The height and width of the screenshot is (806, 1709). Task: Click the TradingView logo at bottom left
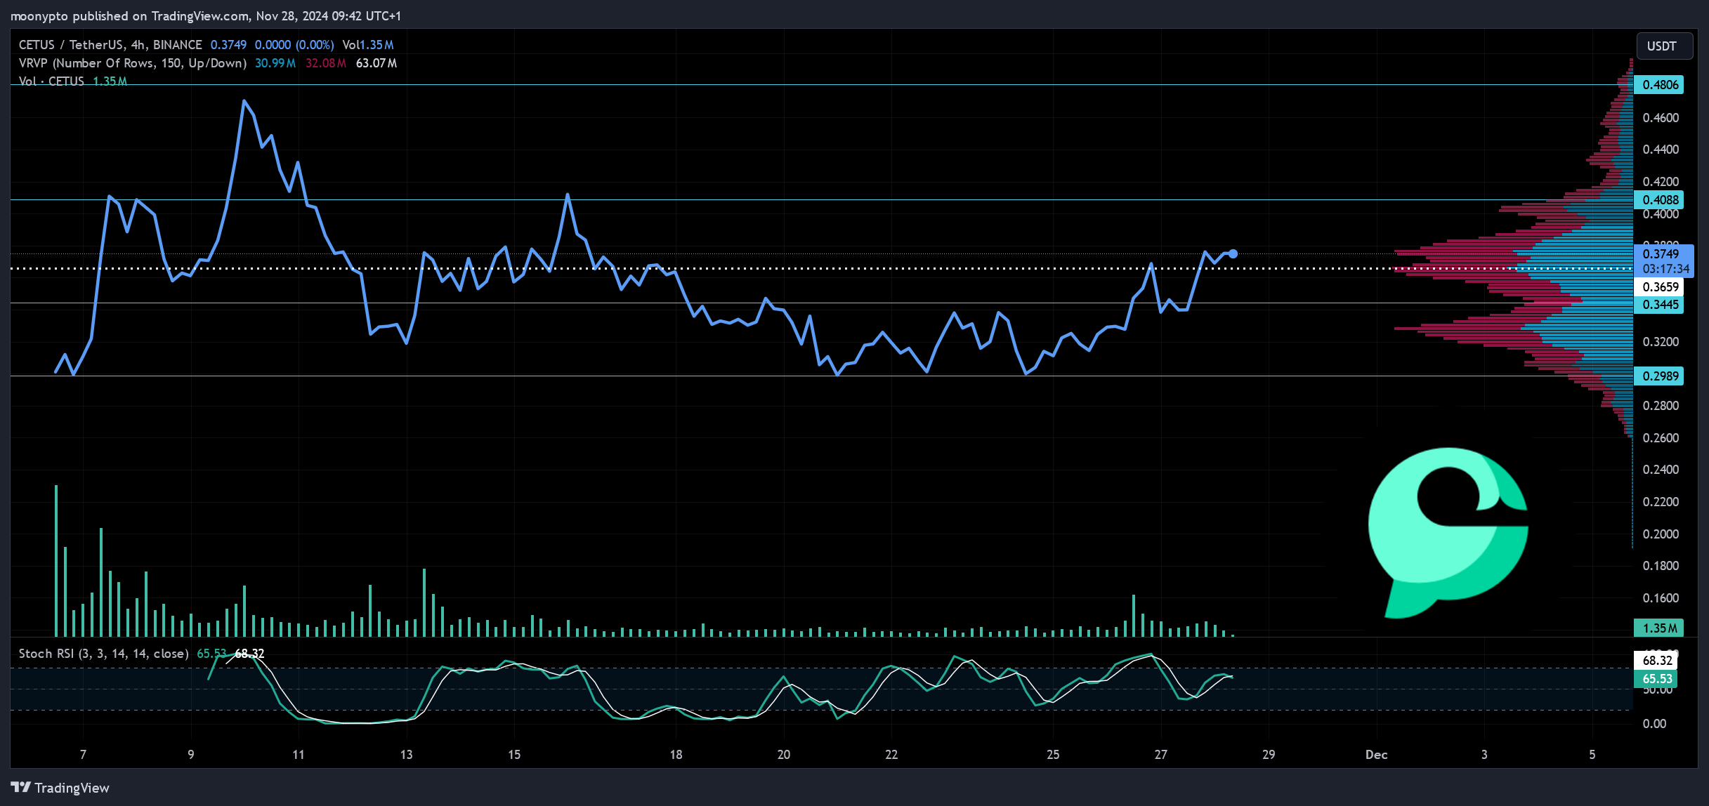coord(60,788)
